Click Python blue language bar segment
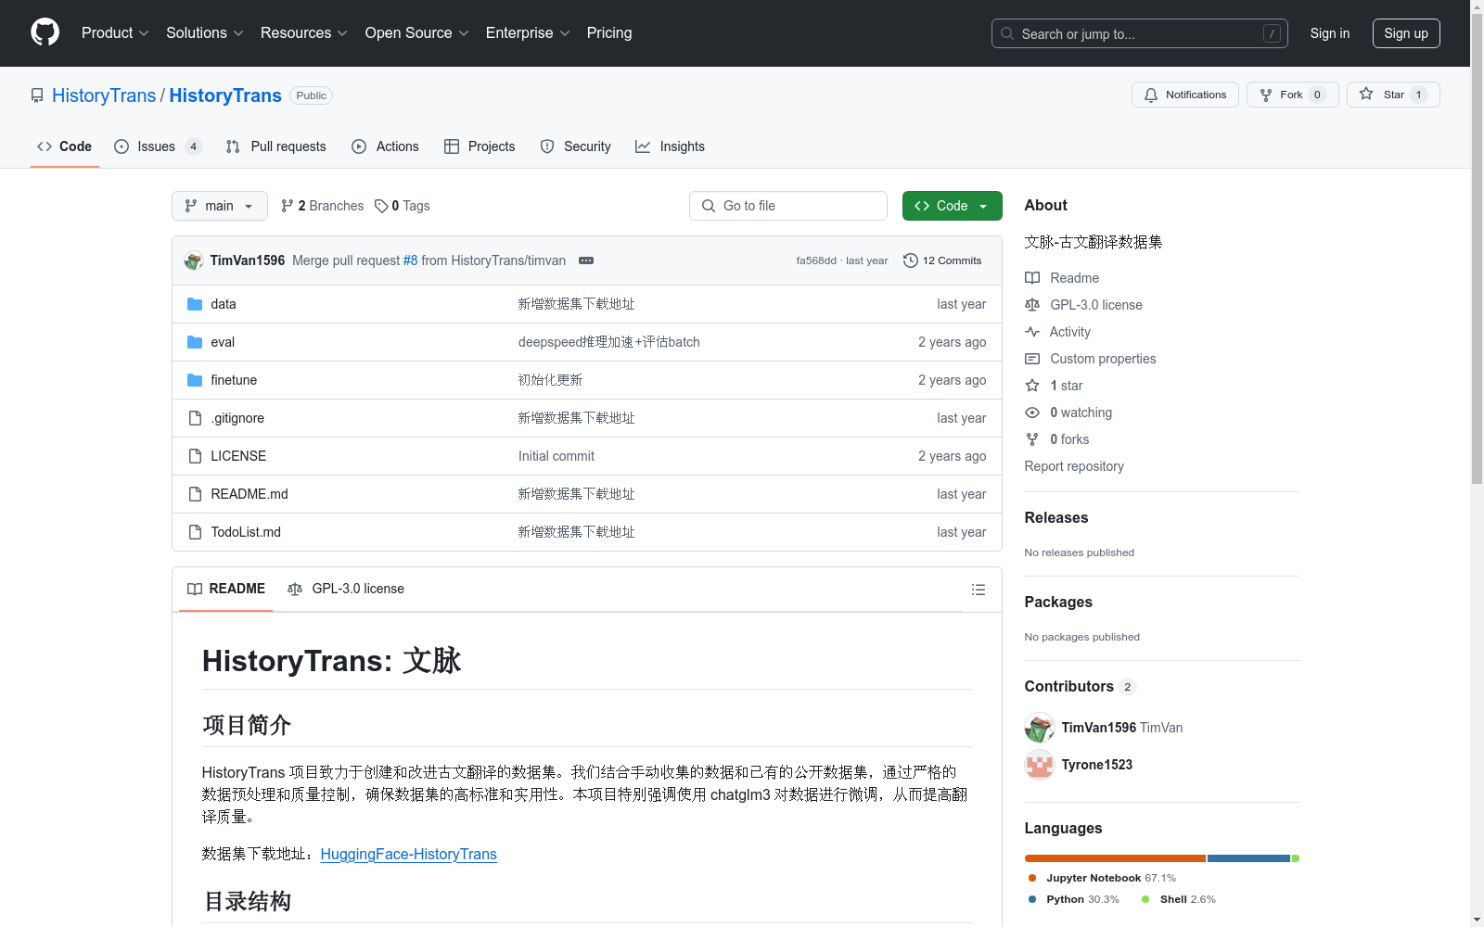1484x927 pixels. click(x=1248, y=858)
